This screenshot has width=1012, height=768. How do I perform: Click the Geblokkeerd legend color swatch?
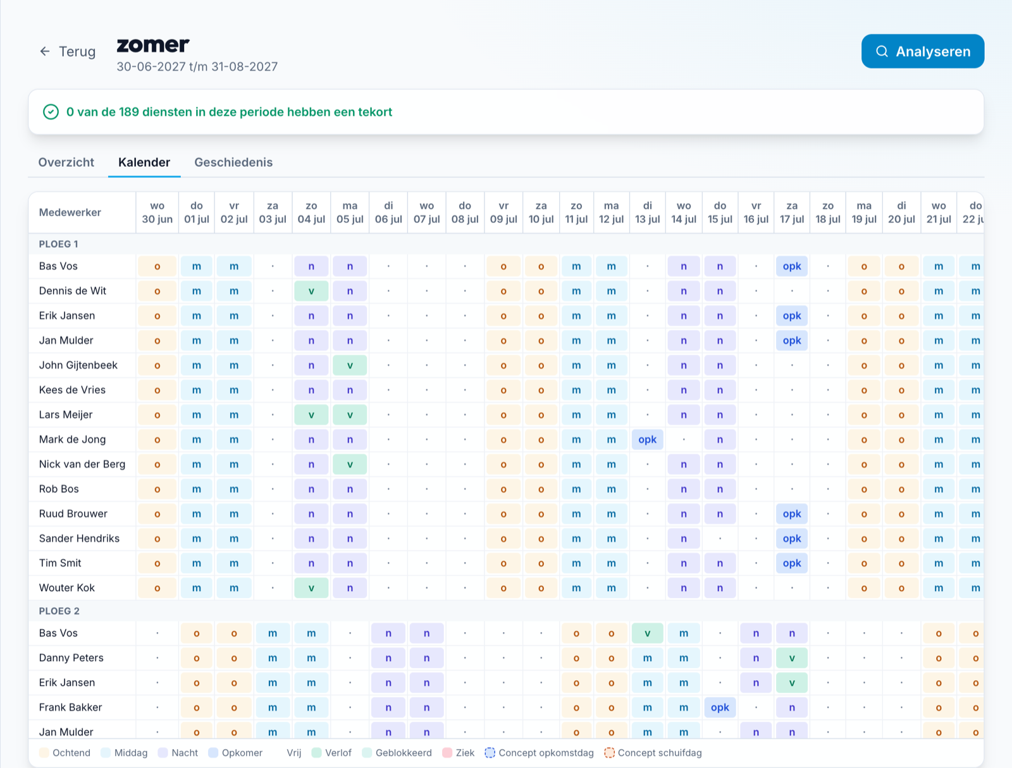point(367,753)
